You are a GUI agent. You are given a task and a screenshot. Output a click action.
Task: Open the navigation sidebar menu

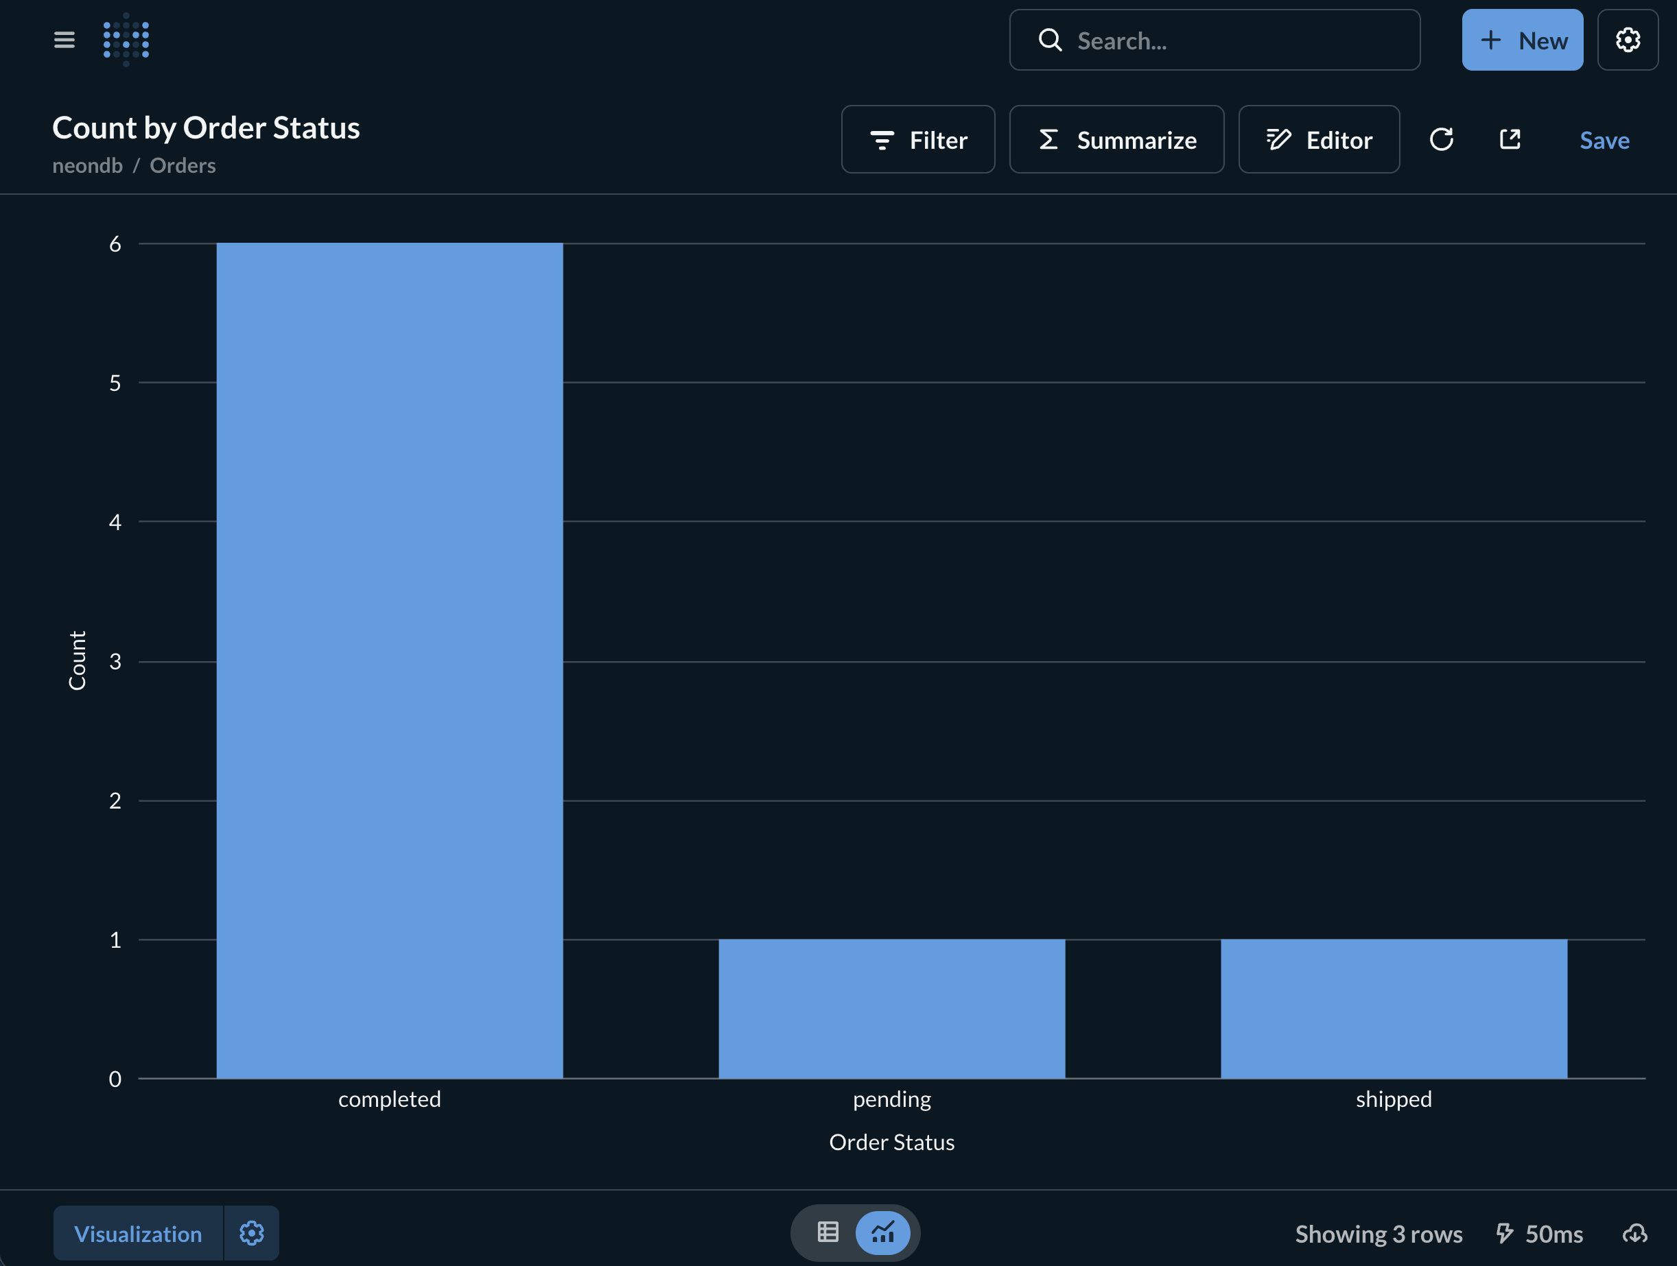click(64, 39)
